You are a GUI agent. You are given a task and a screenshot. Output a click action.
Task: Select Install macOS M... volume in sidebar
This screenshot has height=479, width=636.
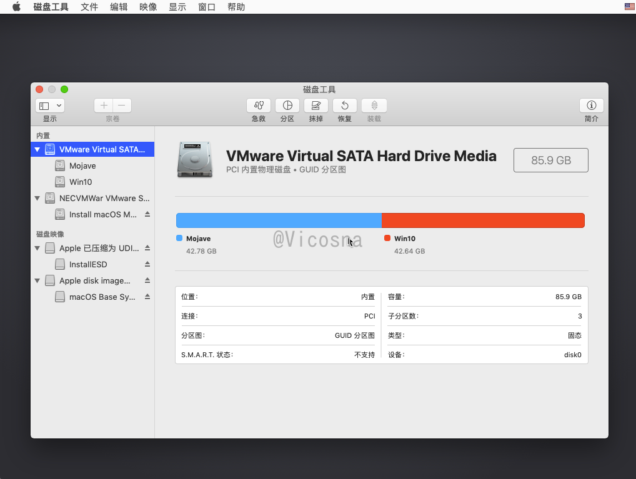(92, 214)
